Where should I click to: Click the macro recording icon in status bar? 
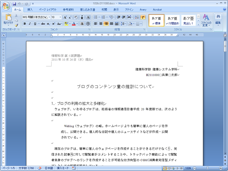point(74,168)
